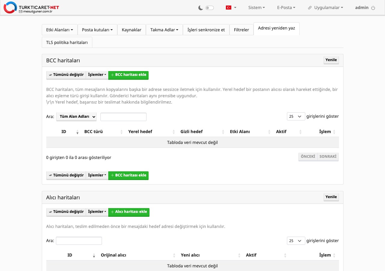
Task: Switch to the Kaynaklar tab
Action: click(131, 30)
